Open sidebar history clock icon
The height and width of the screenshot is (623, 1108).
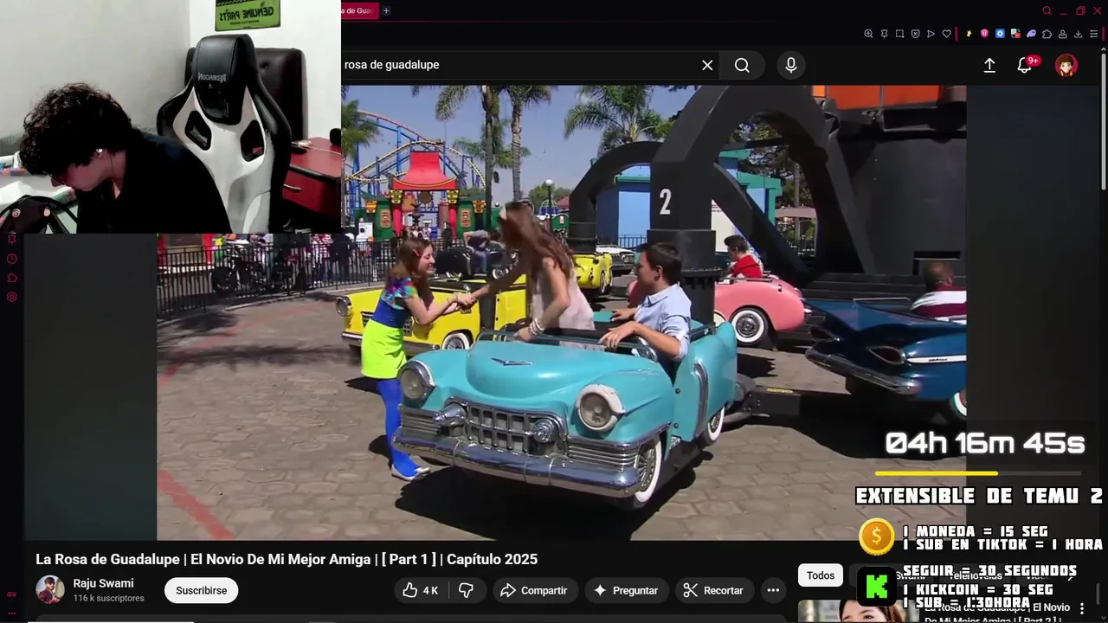(x=12, y=259)
